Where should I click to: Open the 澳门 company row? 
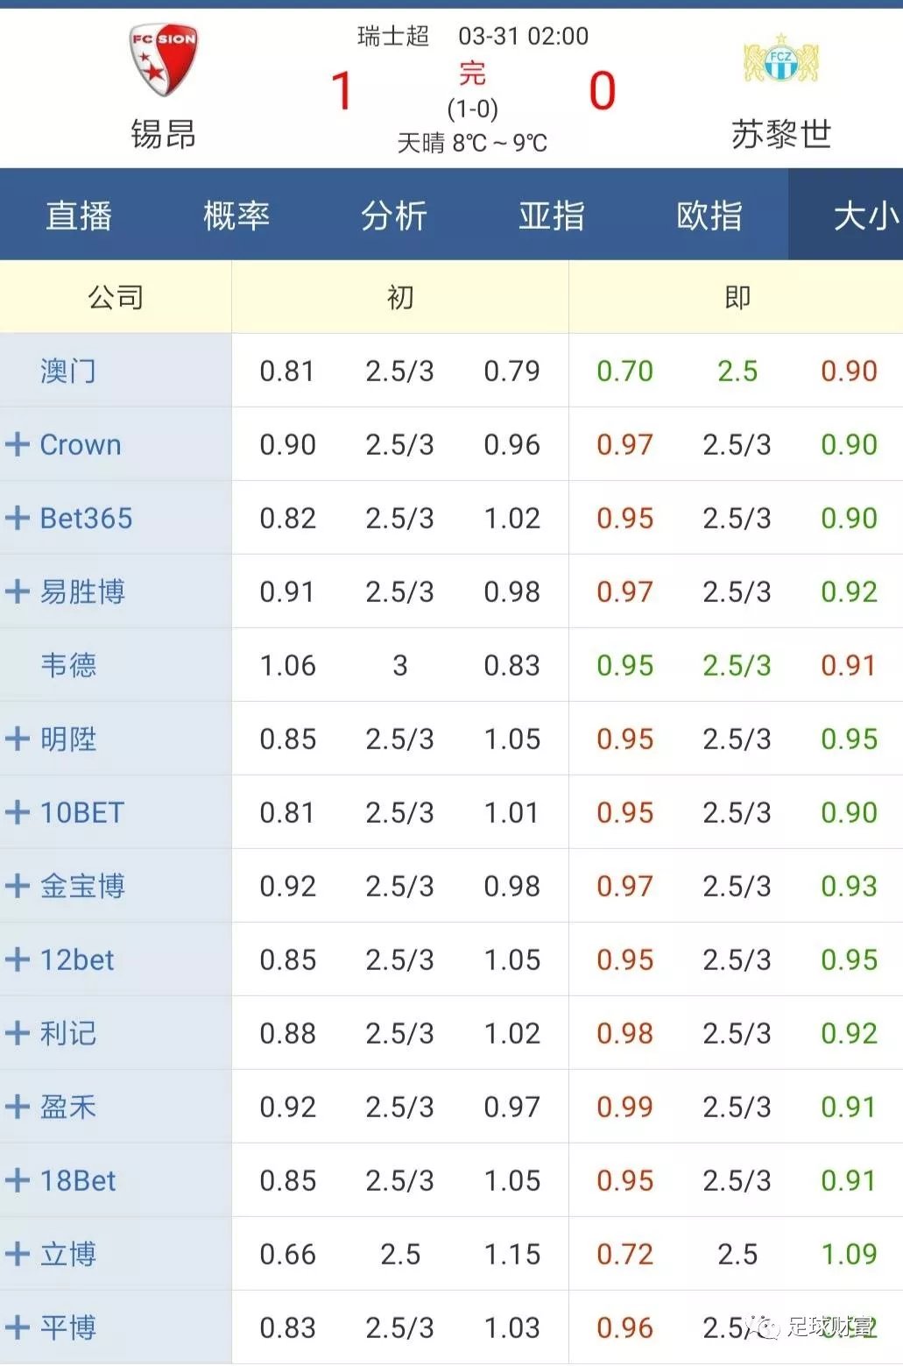tap(68, 371)
